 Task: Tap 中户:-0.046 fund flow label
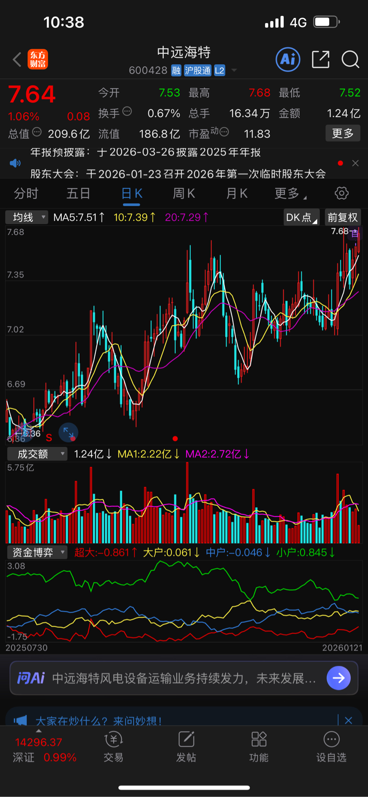[238, 552]
